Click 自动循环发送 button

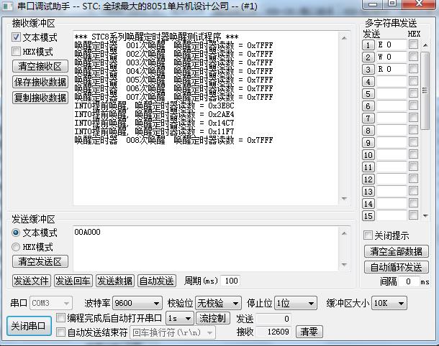pos(396,267)
